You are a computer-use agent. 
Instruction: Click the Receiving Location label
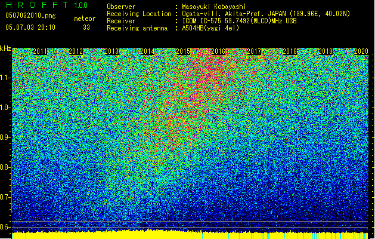tap(139, 14)
